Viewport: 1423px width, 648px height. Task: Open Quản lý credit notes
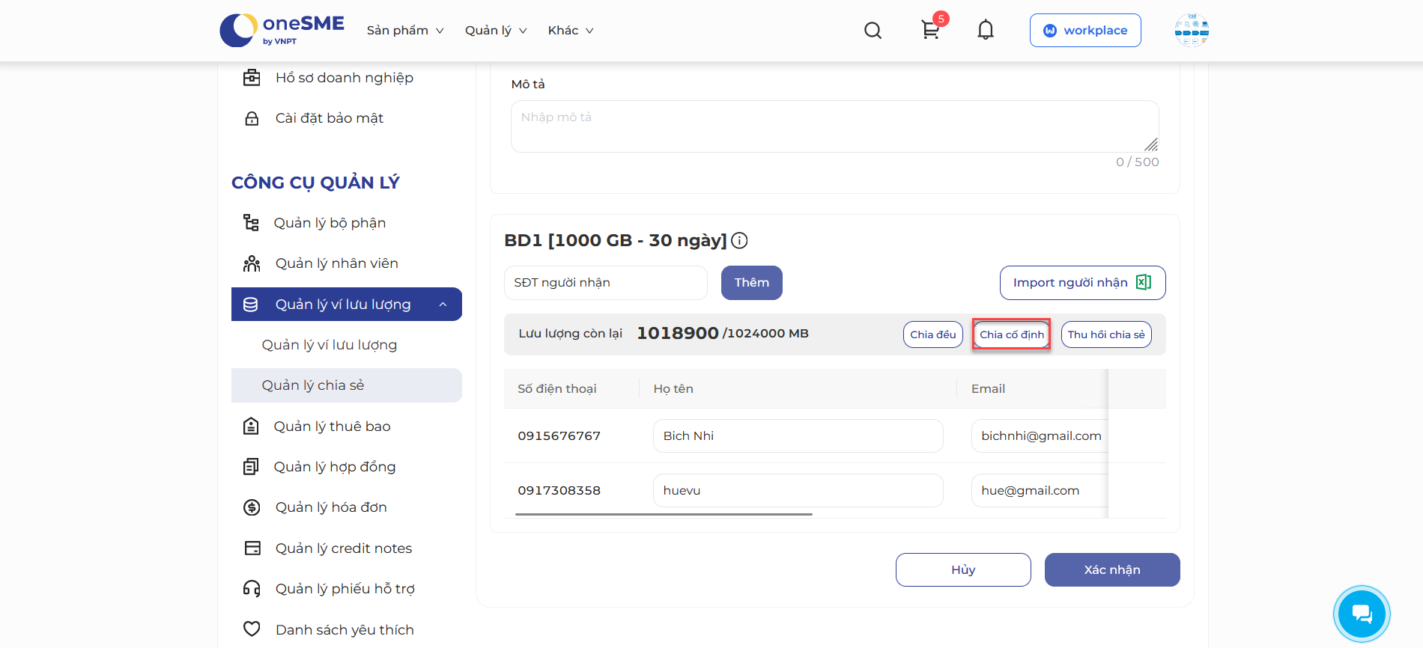coord(344,548)
